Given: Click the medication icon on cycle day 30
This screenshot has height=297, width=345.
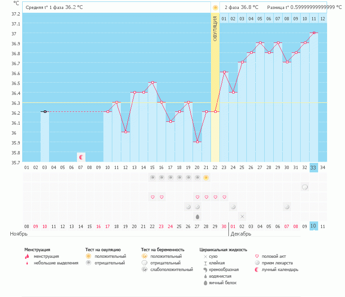Looking at the screenshot, I should click(x=287, y=207).
